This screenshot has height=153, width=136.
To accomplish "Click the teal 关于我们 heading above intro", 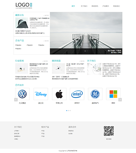I will (91, 61).
